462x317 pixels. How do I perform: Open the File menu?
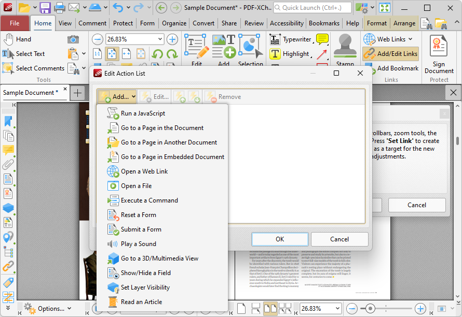(15, 23)
